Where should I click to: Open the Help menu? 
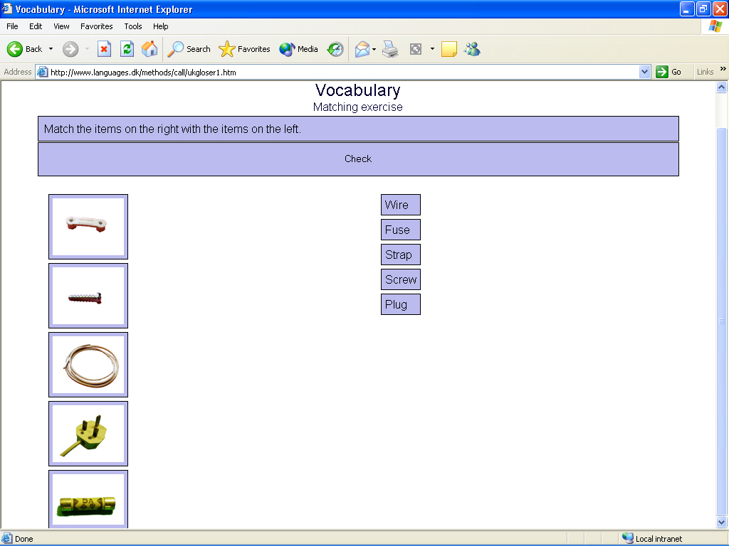161,26
